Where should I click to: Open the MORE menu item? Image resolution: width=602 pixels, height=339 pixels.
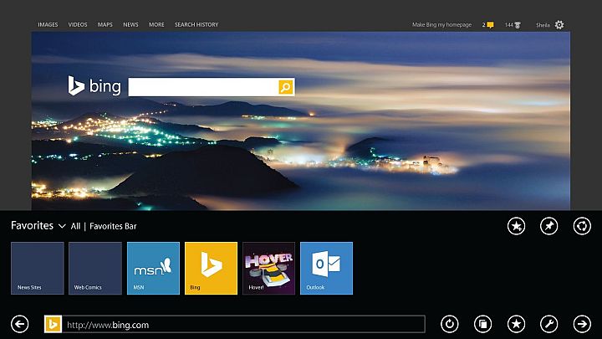point(156,24)
